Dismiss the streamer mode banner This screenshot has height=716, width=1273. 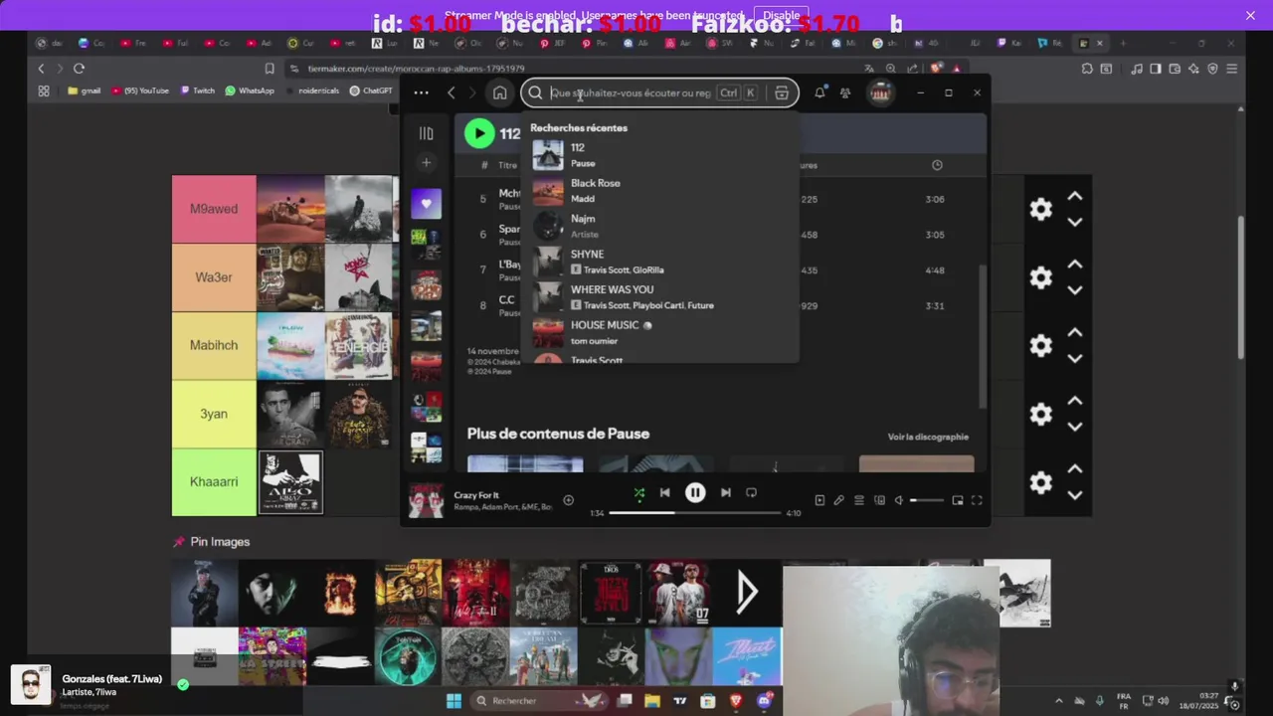pos(1250,15)
